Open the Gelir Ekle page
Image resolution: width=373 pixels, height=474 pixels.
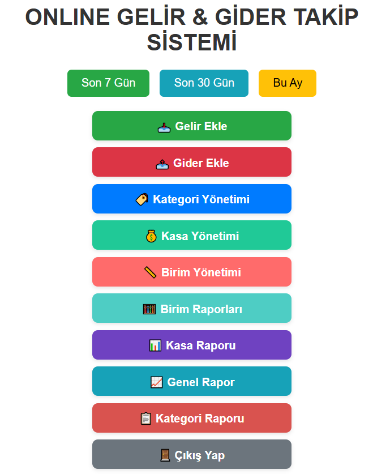pos(201,126)
